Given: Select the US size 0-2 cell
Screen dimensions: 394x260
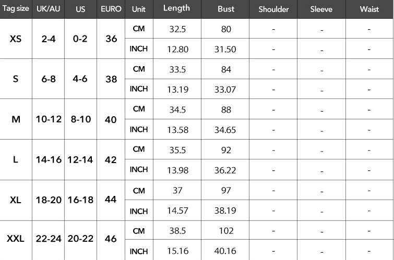Looking at the screenshot, I should point(80,39).
